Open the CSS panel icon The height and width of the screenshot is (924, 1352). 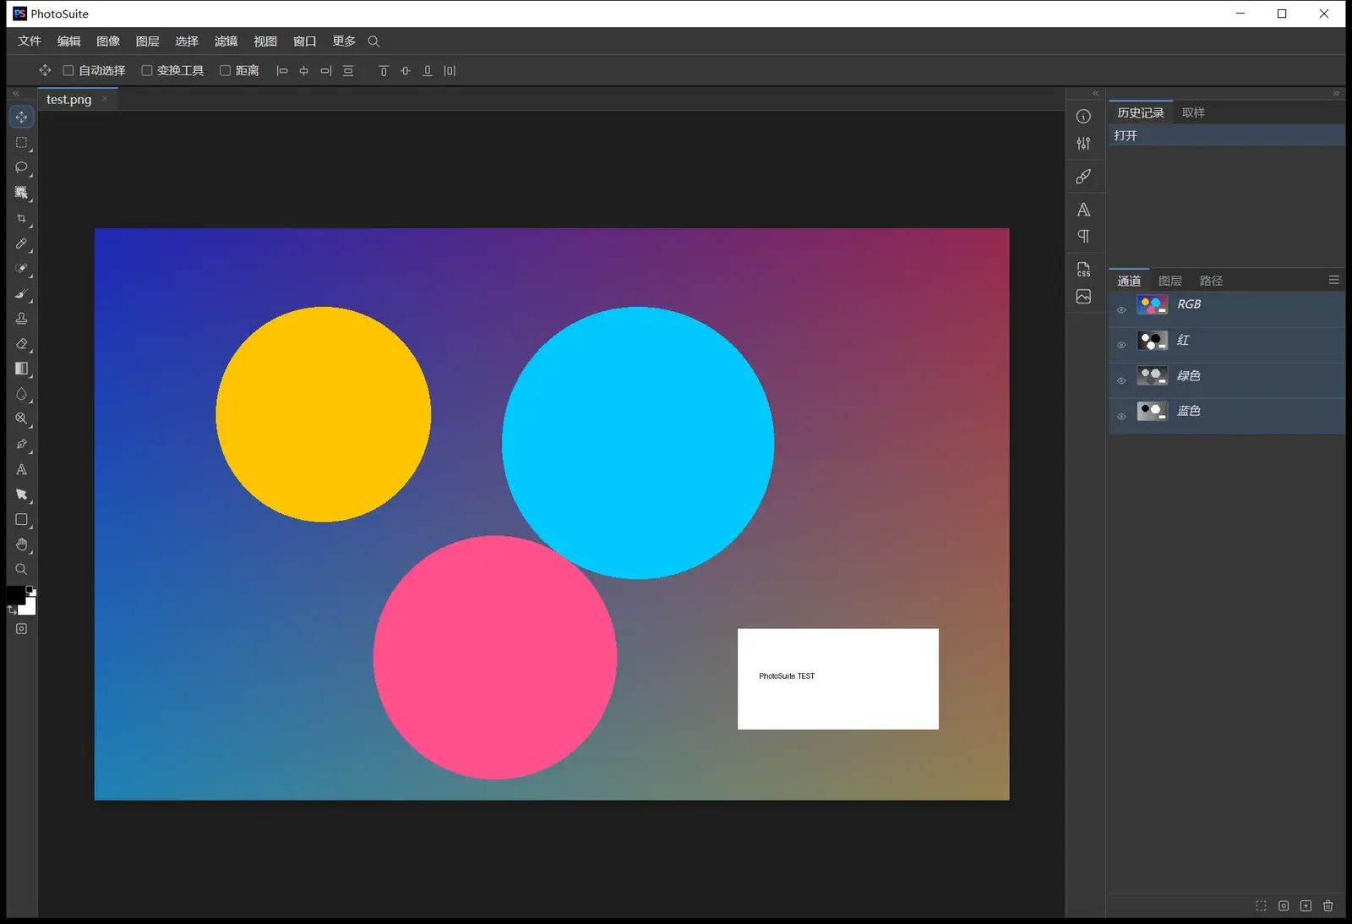(x=1083, y=270)
